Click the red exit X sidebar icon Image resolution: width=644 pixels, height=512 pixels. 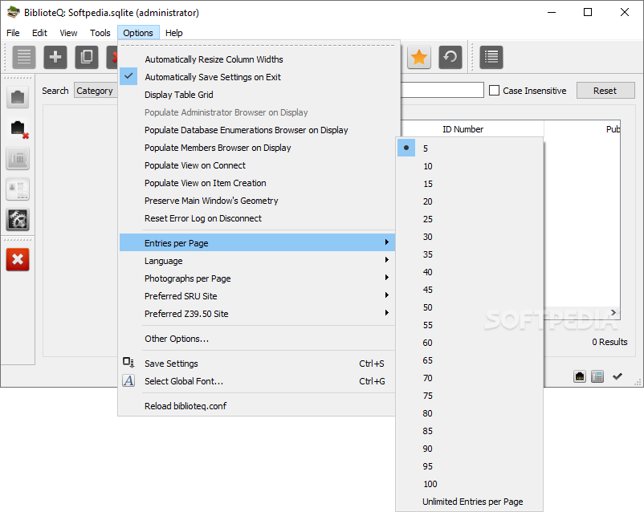tap(18, 259)
